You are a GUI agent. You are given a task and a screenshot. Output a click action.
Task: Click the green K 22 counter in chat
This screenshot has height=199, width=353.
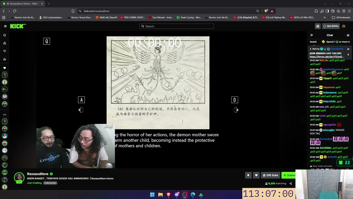coord(345,163)
